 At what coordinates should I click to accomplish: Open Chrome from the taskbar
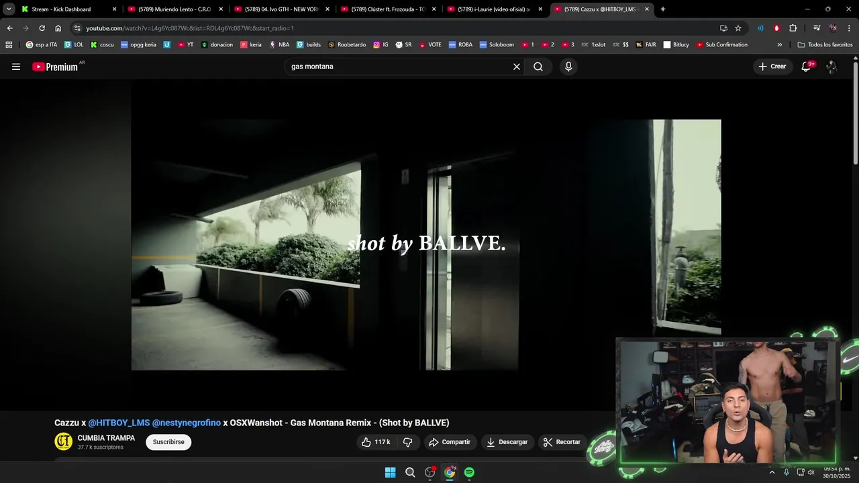(x=450, y=472)
